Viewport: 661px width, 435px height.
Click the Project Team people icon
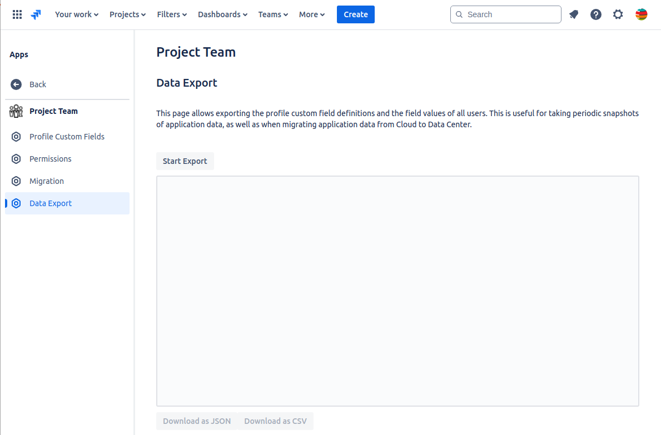[x=16, y=111]
